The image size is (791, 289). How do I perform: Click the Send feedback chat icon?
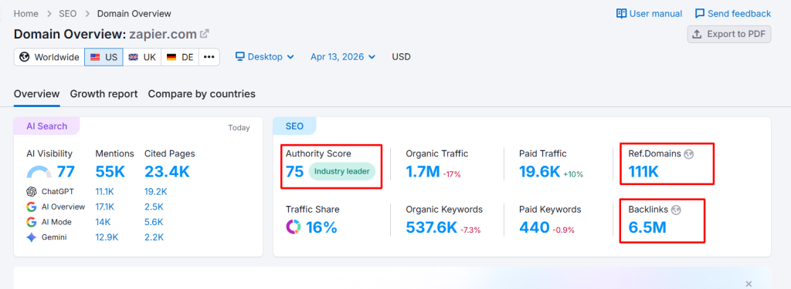(700, 14)
